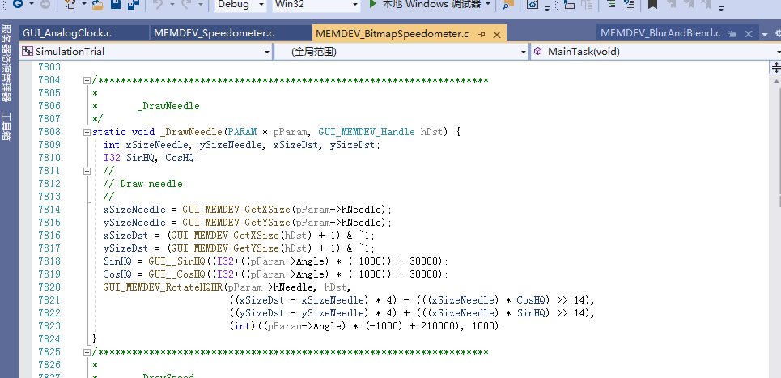Viewport: 781px width, 378px height.
Task: Open the active documents list dropdown
Action: coord(765,34)
